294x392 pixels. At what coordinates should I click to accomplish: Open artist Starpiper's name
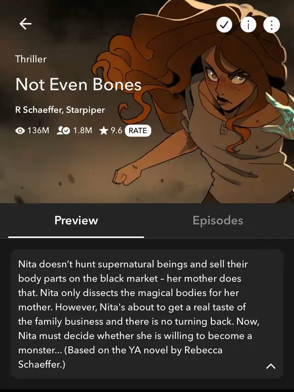[x=85, y=110]
